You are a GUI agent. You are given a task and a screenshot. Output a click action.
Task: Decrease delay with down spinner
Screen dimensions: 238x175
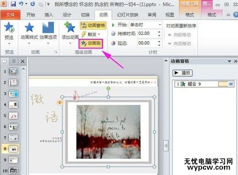coord(159,45)
